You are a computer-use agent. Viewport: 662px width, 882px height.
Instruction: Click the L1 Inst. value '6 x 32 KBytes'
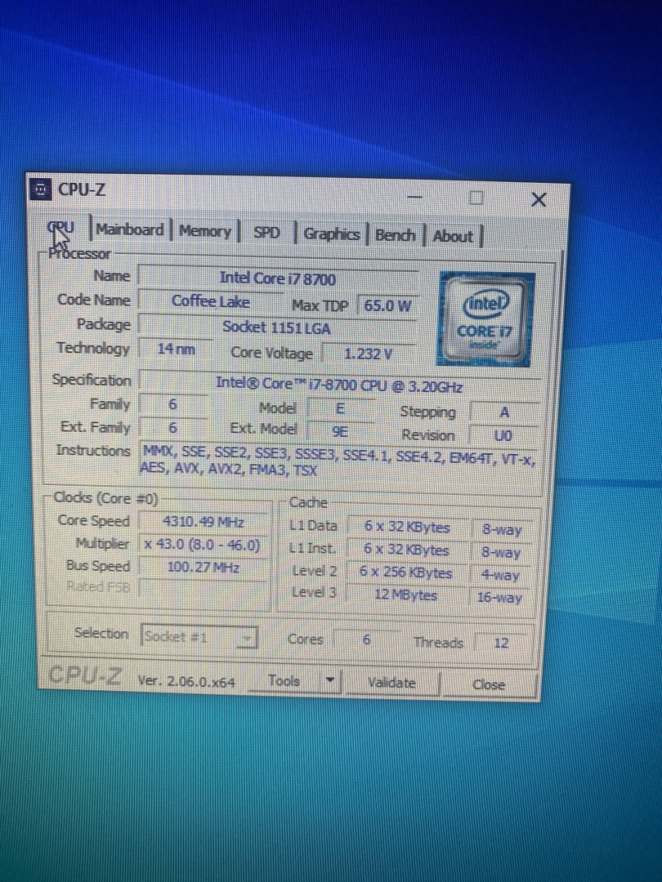pos(407,550)
